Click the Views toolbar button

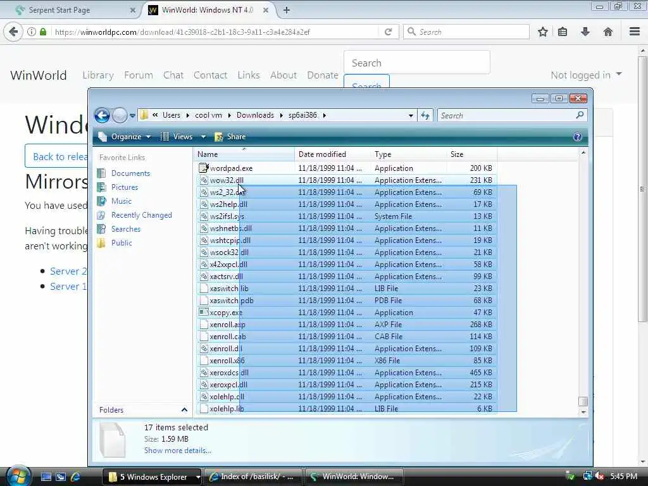177,137
